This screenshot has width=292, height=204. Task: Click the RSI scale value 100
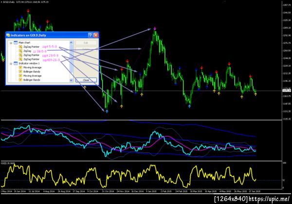(x=284, y=163)
